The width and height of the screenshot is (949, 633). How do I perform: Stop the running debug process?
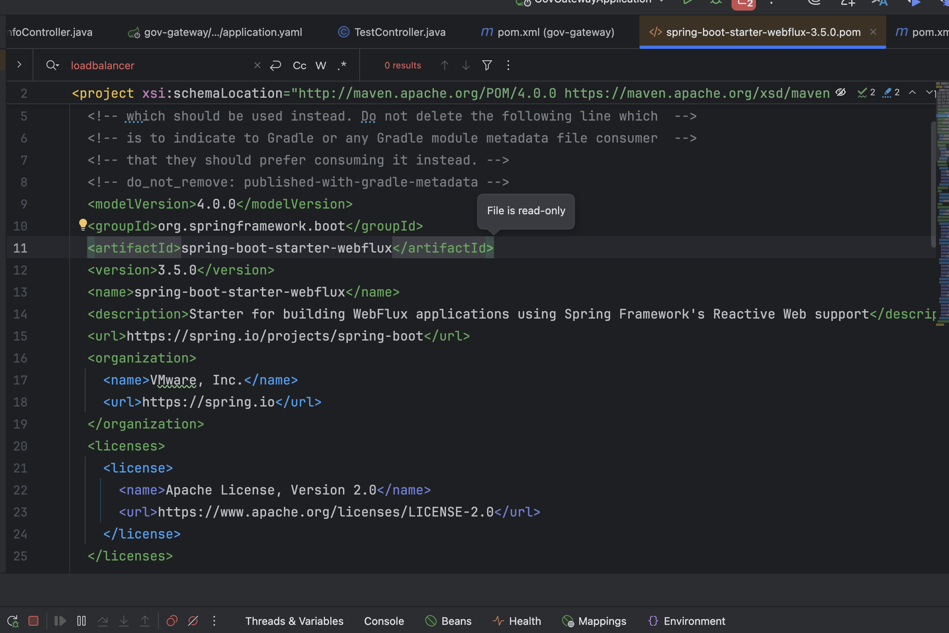pyautogui.click(x=33, y=621)
